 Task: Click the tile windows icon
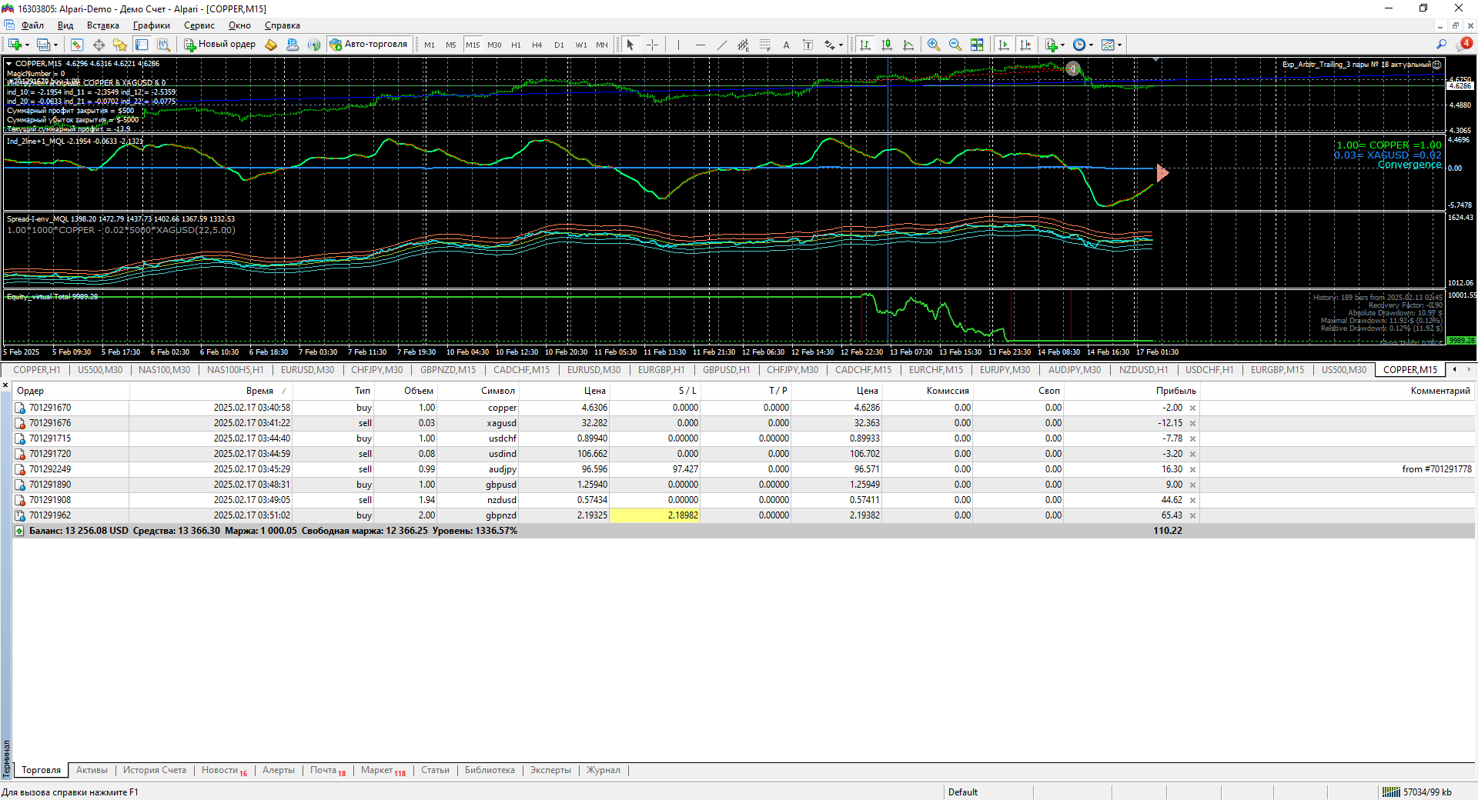(977, 45)
